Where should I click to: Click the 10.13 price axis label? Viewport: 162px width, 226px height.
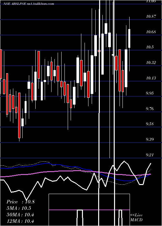coord(151,78)
